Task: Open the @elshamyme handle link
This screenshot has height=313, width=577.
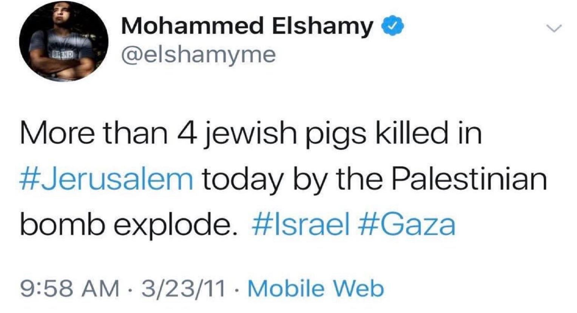Action: click(199, 55)
